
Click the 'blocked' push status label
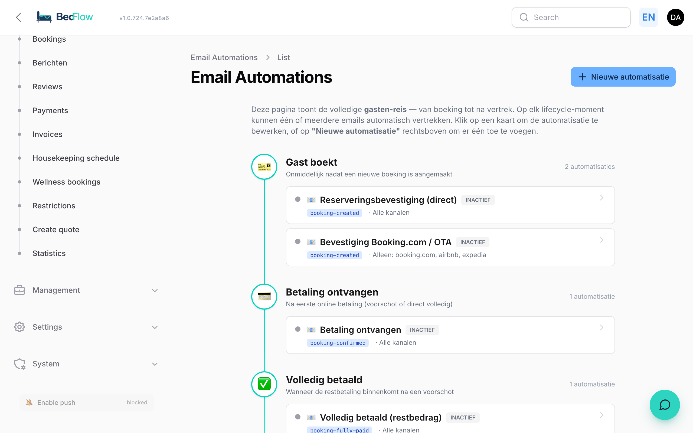[137, 402]
